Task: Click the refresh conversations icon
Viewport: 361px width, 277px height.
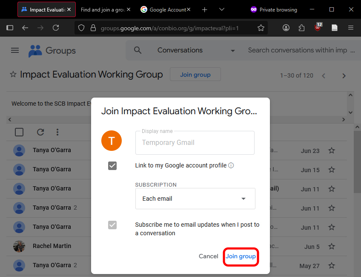Action: point(40,132)
